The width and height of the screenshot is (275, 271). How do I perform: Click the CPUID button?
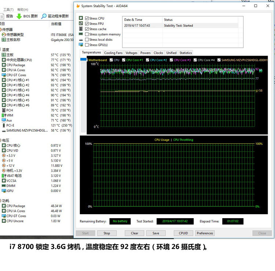183,233
